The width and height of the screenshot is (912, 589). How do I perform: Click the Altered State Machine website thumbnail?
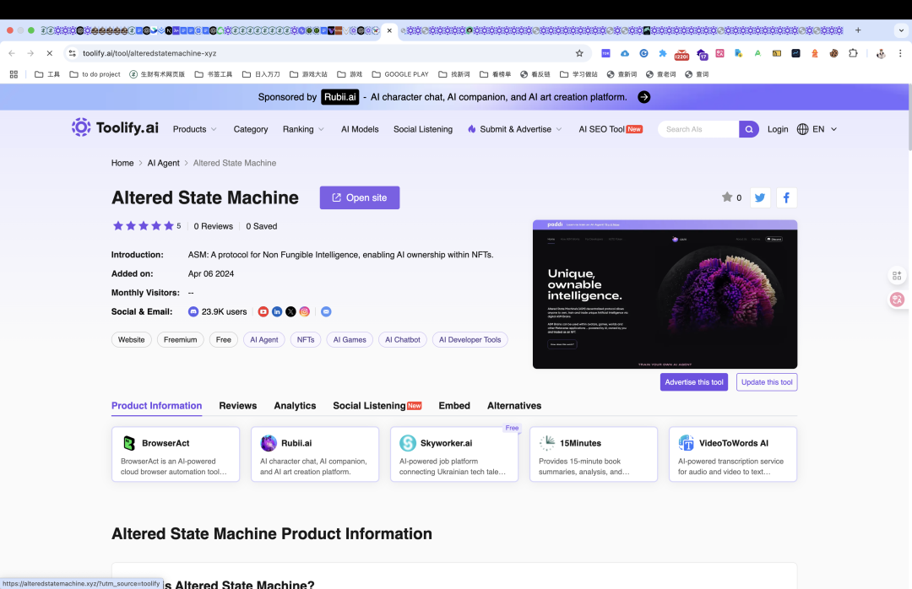click(665, 294)
